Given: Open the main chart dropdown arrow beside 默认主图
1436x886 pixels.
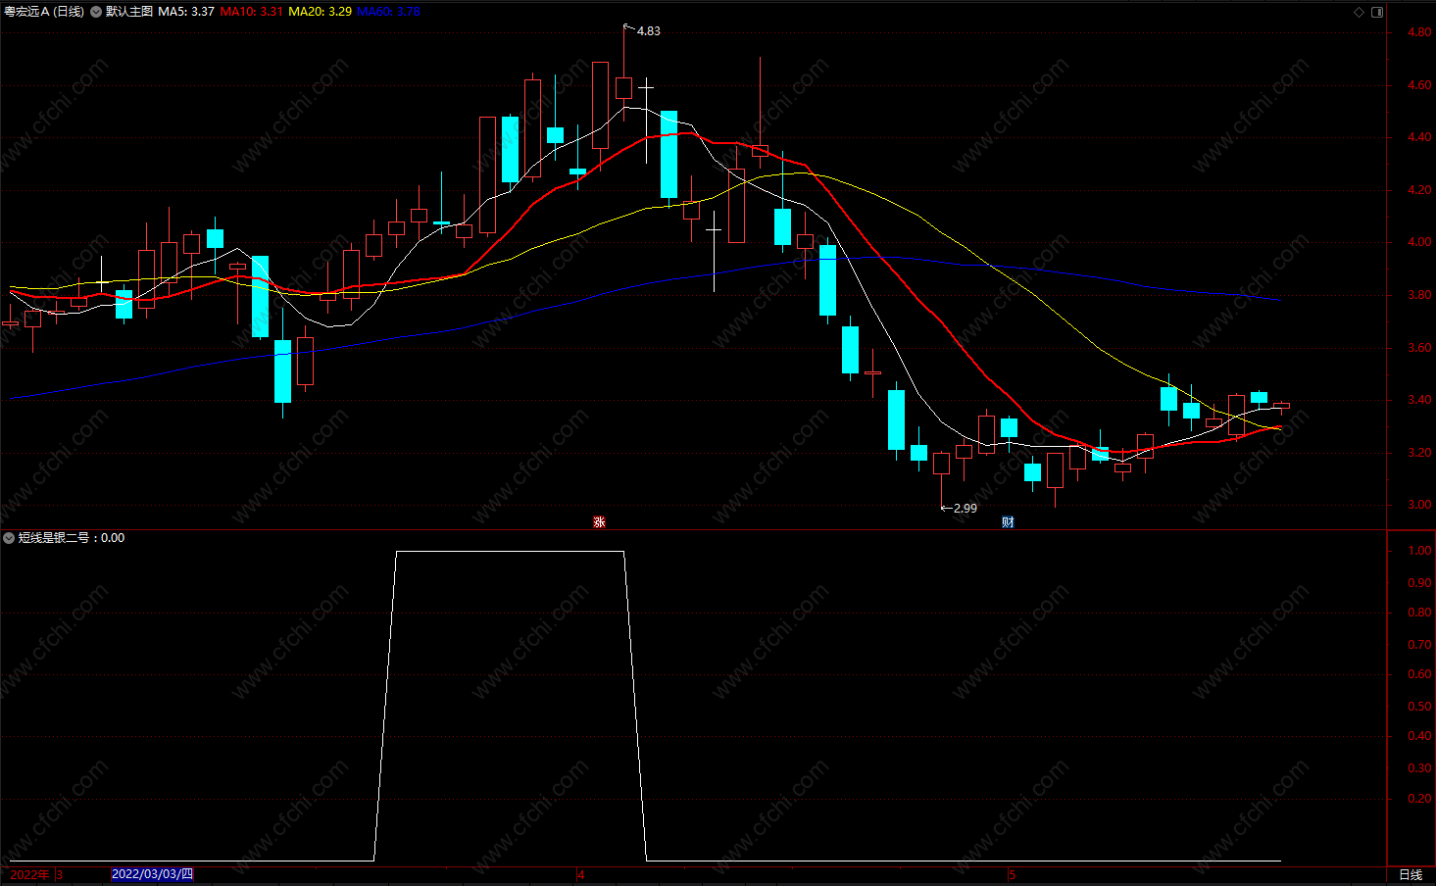Looking at the screenshot, I should click(x=96, y=12).
